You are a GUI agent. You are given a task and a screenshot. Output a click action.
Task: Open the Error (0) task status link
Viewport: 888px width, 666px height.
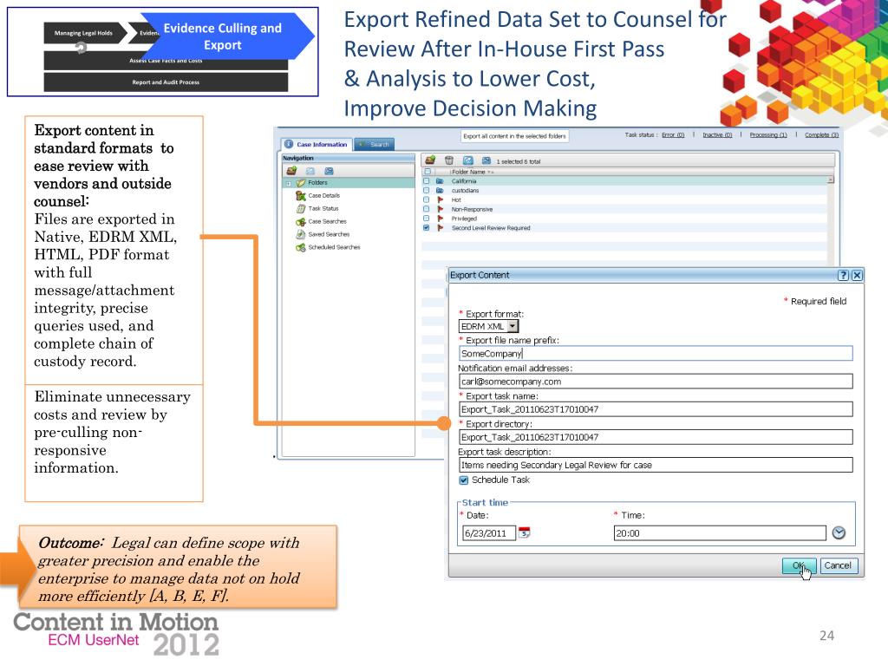tap(673, 134)
